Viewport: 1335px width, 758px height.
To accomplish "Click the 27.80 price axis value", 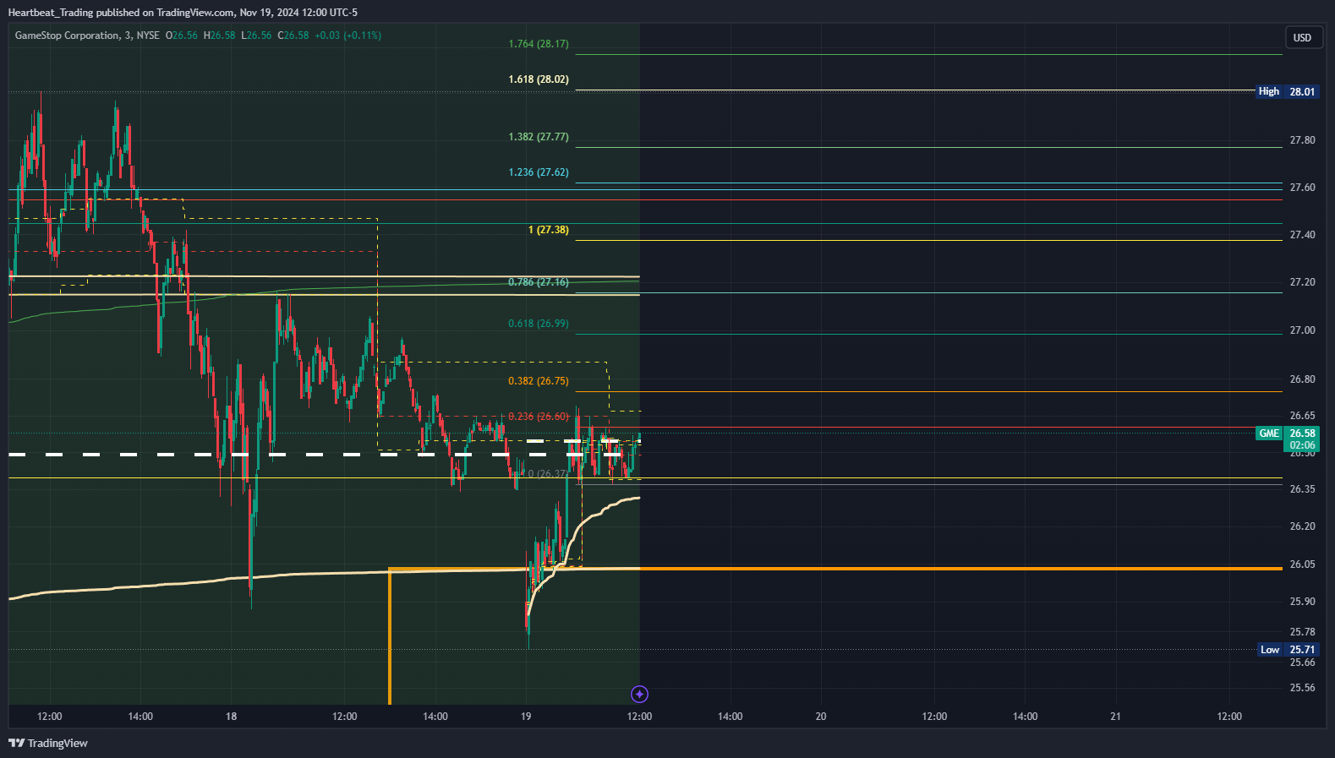I will [1302, 140].
